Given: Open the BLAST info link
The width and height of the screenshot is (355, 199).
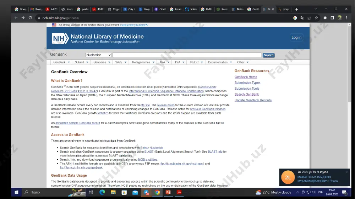Looking at the screenshot, I should (x=215, y=152).
